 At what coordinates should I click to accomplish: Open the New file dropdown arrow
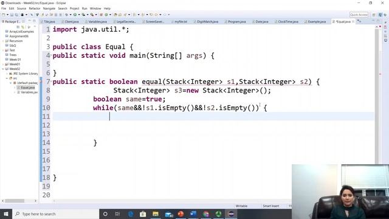[x=7, y=15]
